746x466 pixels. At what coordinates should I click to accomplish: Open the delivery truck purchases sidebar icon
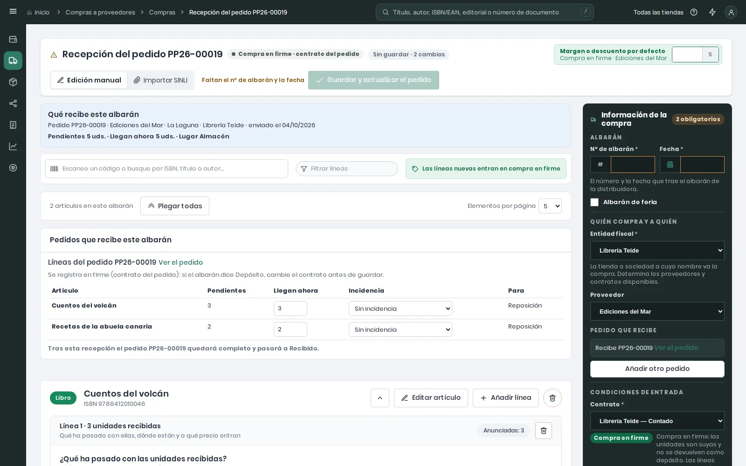click(x=13, y=61)
